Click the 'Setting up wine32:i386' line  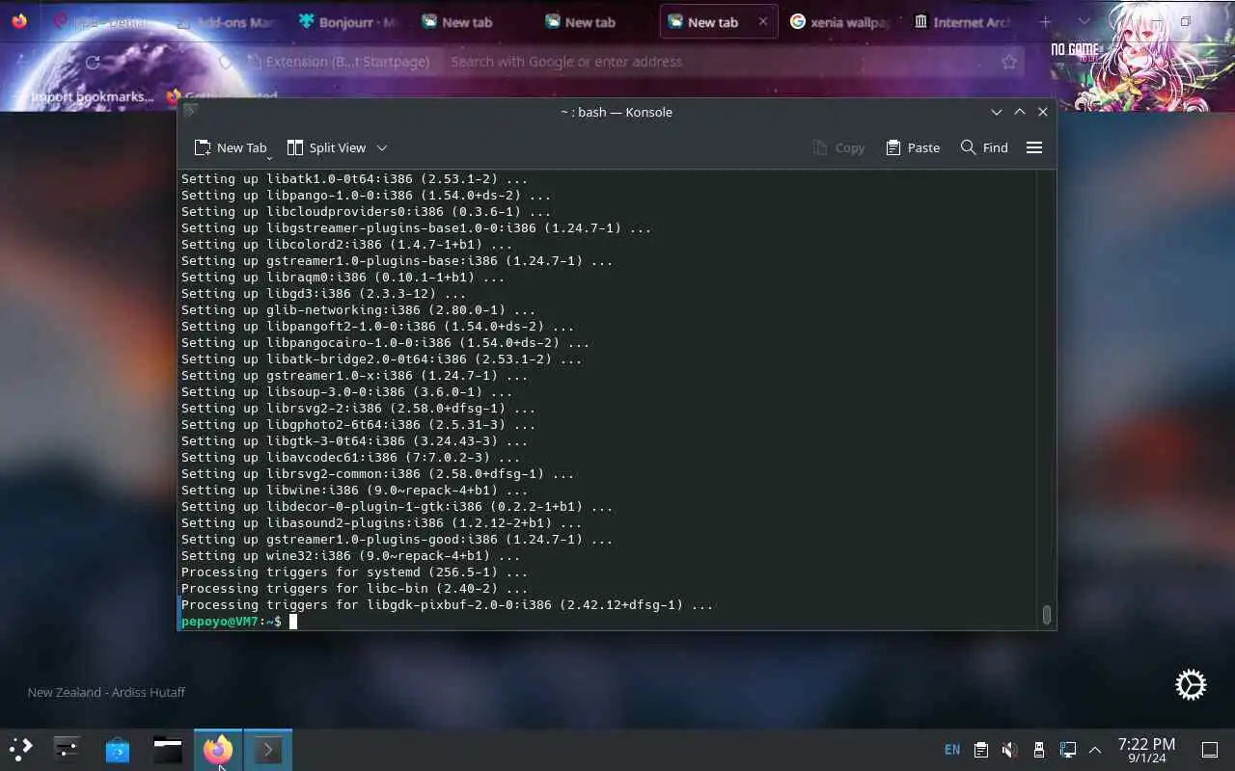tap(350, 556)
